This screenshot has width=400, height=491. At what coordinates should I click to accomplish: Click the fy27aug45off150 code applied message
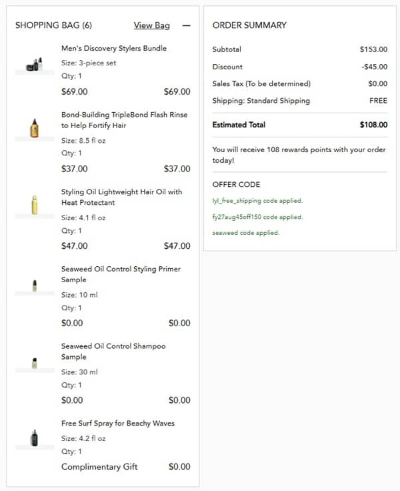257,217
